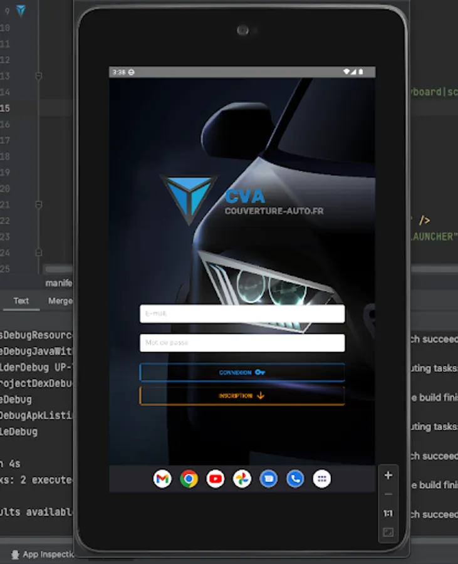Open App Inspection tool window
The image size is (458, 564).
(43, 555)
